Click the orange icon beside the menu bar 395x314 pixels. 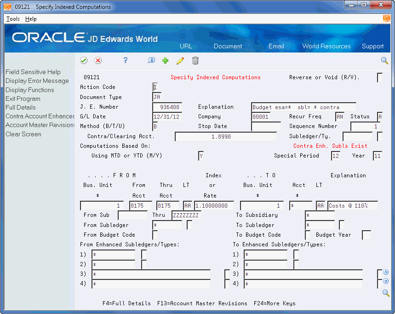click(x=387, y=18)
